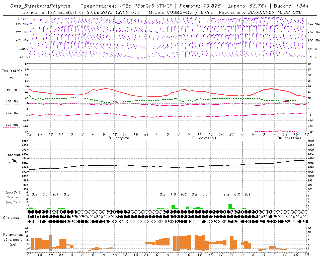The width and height of the screenshot is (321, 257).
Task: Click the Рассчитано: 30.08.2025 16:38 UTC timestamp
Action: [260, 12]
